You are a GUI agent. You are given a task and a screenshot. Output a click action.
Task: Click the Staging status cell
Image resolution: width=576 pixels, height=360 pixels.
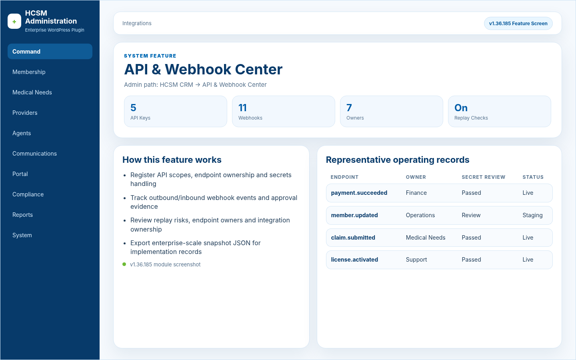[x=532, y=215]
